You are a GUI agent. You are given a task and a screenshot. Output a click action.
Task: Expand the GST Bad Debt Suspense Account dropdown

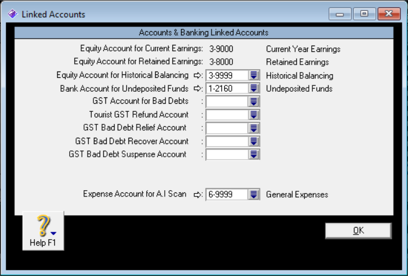pos(254,154)
